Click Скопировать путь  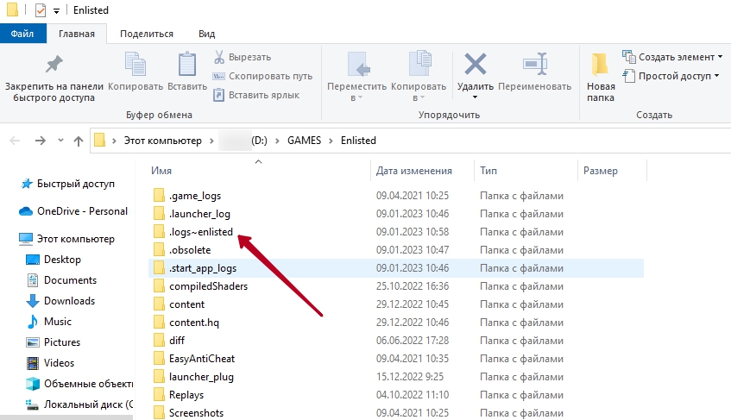tap(262, 76)
